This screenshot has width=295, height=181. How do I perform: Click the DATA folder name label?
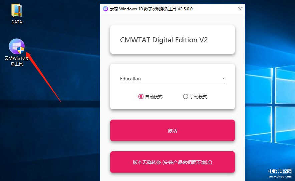(17, 22)
